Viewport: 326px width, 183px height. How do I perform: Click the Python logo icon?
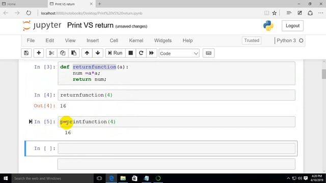coord(268,26)
